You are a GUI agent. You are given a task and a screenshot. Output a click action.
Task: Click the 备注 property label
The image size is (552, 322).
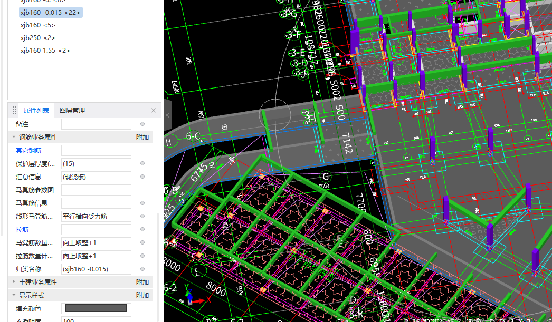point(22,124)
